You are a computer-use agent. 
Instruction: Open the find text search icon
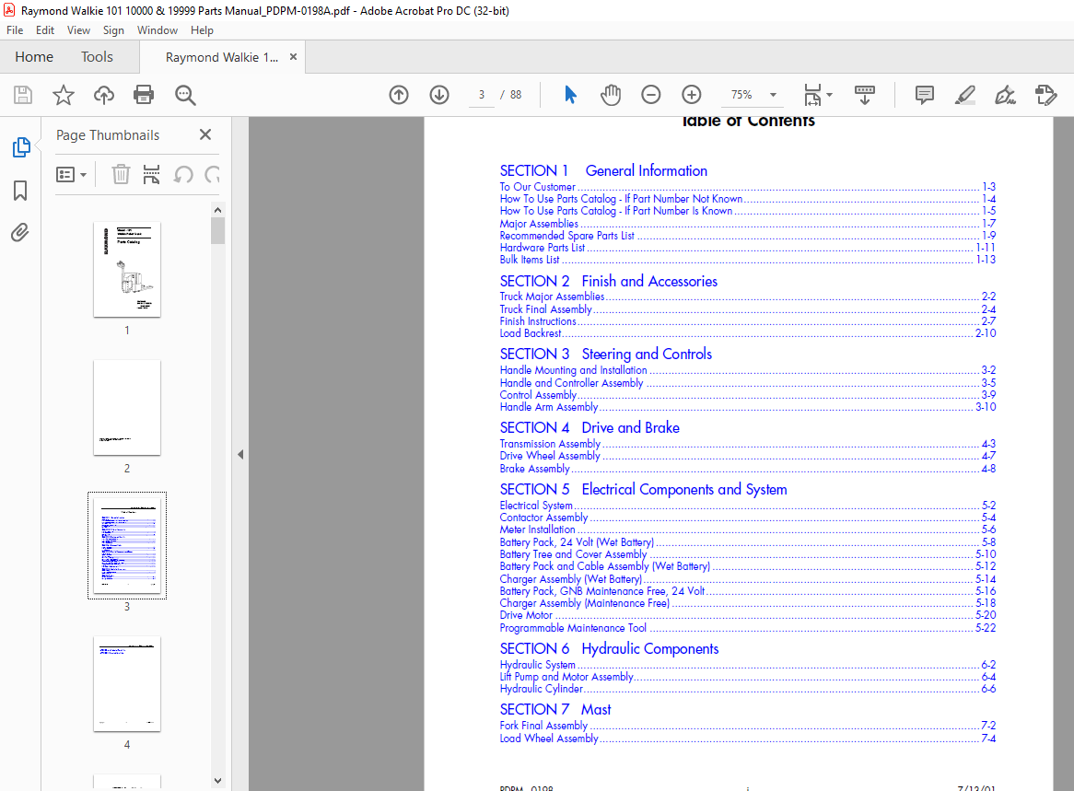tap(185, 95)
